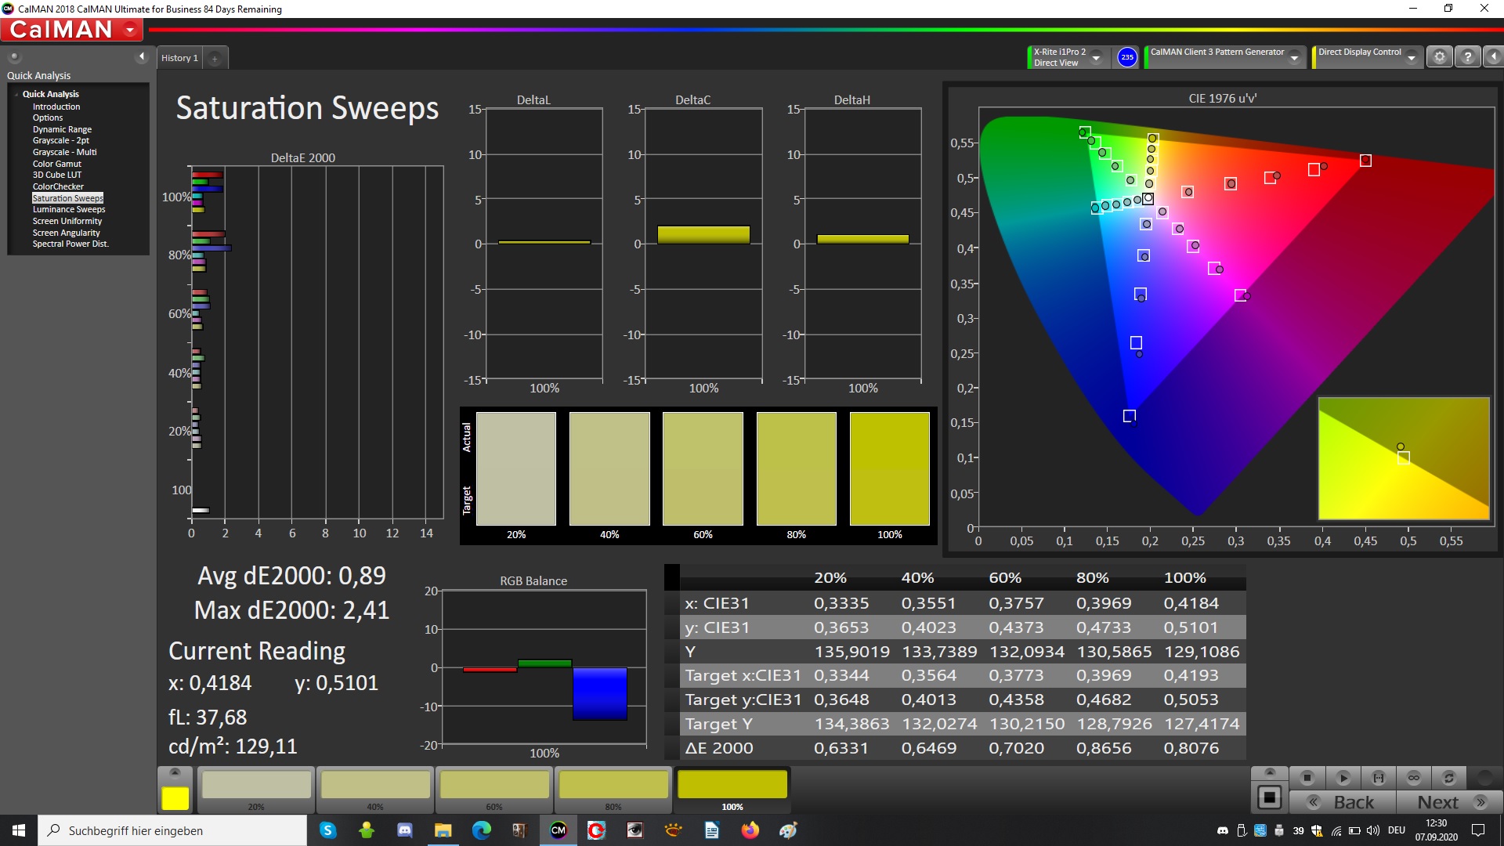This screenshot has width=1504, height=846.
Task: Expand the X-Rite i1Pro 2 meter dropdown
Action: pyautogui.click(x=1096, y=57)
